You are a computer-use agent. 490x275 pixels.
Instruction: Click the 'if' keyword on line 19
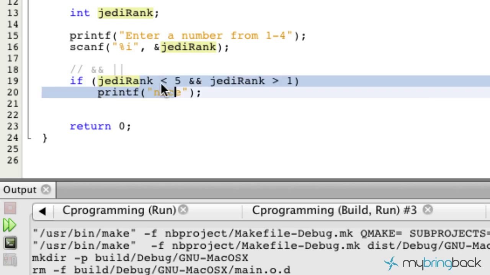pos(76,81)
